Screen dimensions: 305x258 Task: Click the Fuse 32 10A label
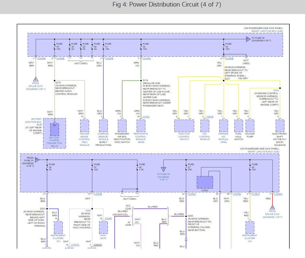pyautogui.click(x=146, y=46)
